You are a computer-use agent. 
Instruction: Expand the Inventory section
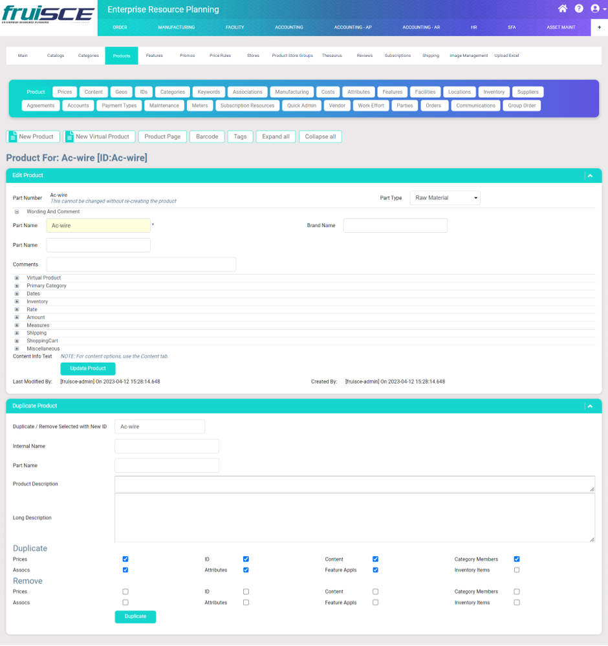tap(17, 301)
